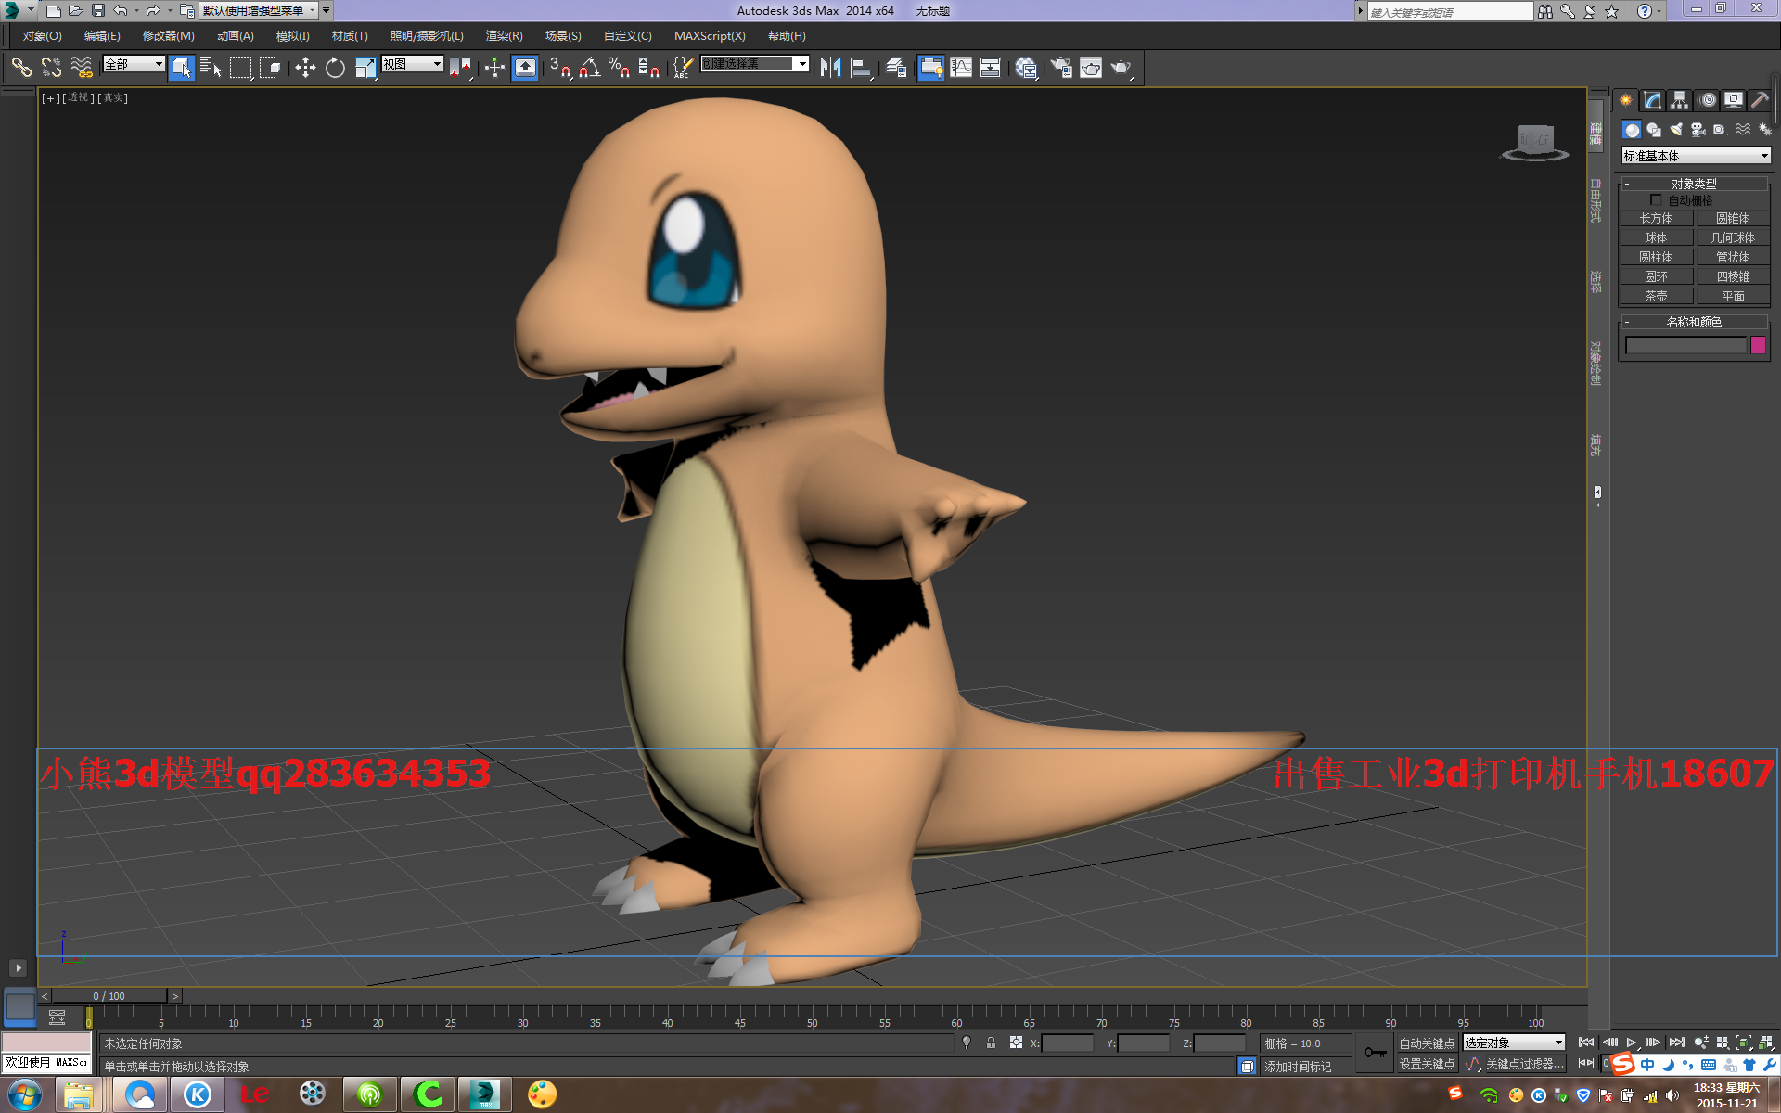Click the Render Production teapot
Screen dimensions: 1781x1113
[x=1121, y=67]
